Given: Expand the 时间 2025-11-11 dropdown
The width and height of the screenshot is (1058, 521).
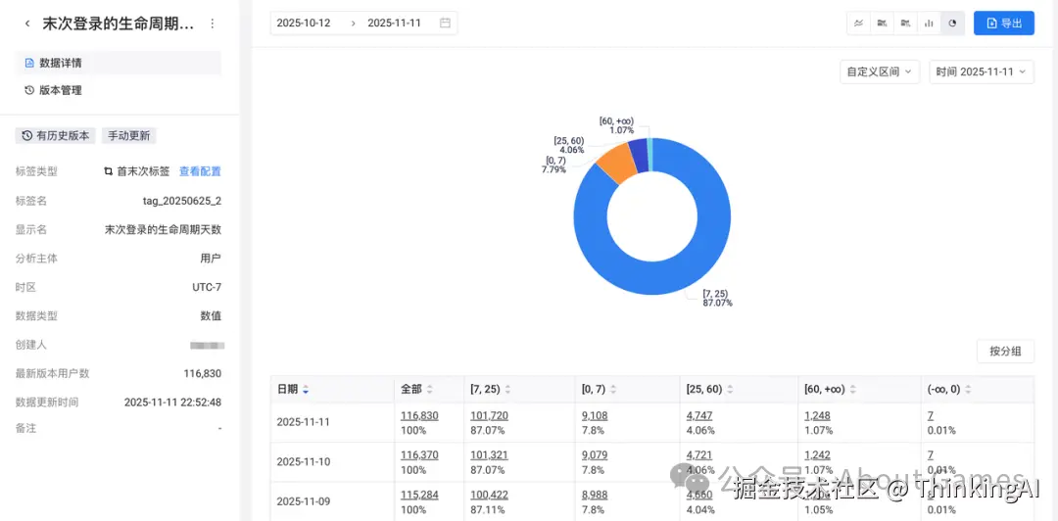Looking at the screenshot, I should point(982,71).
